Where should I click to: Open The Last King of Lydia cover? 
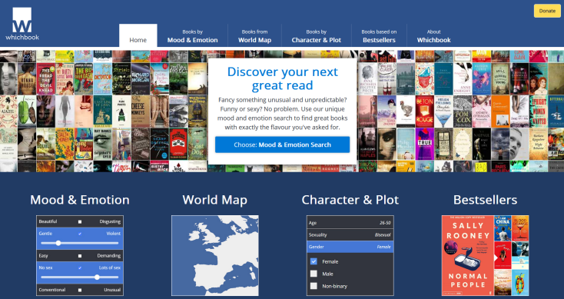102,111
